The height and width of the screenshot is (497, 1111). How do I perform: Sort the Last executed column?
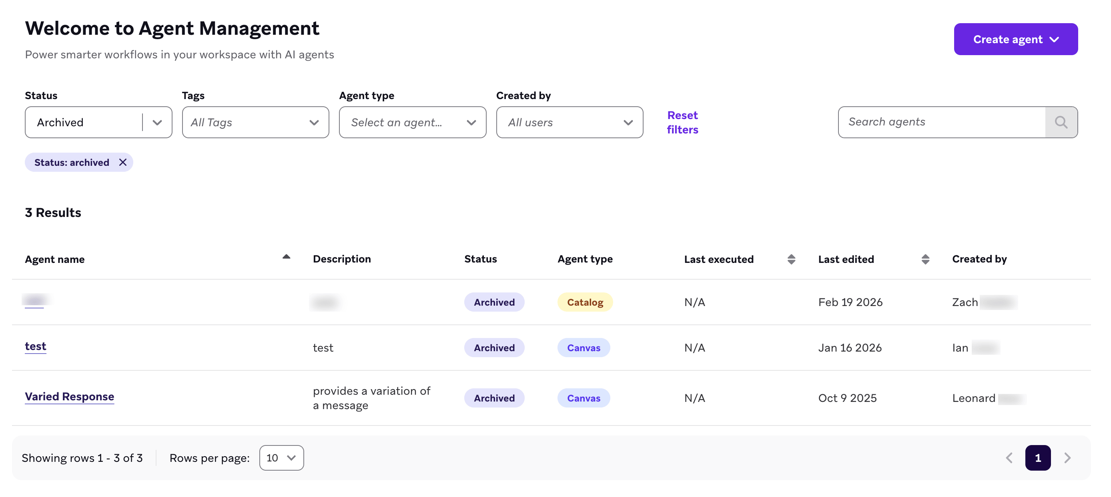point(791,259)
